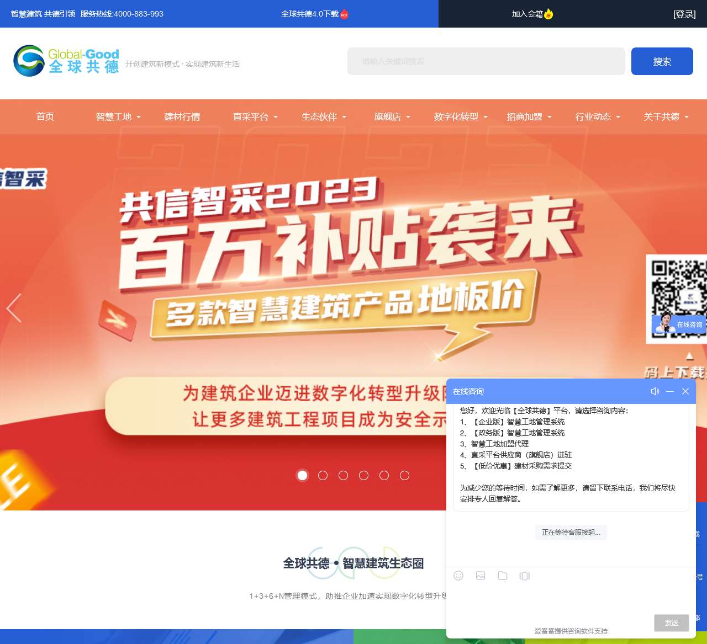The width and height of the screenshot is (707, 644).
Task: Open the 招商加盟 menu item
Action: [x=525, y=116]
